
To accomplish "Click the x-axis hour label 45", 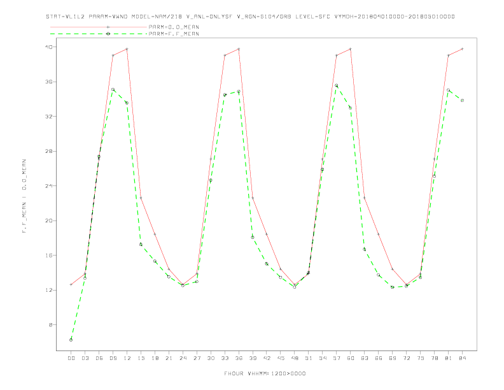I will pos(281,358).
